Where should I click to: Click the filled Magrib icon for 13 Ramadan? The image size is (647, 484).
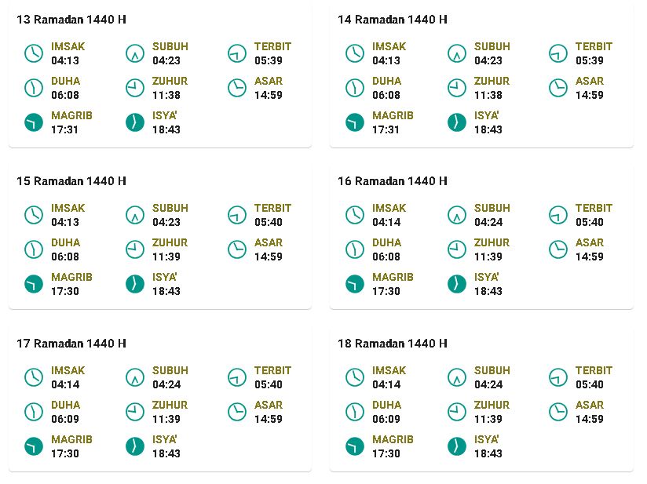(x=34, y=122)
